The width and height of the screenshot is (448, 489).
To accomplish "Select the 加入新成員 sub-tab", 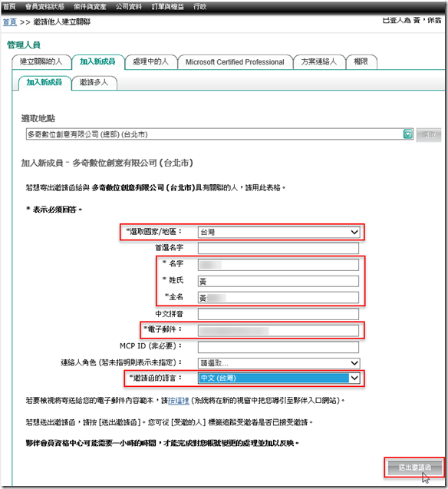I will coord(44,83).
